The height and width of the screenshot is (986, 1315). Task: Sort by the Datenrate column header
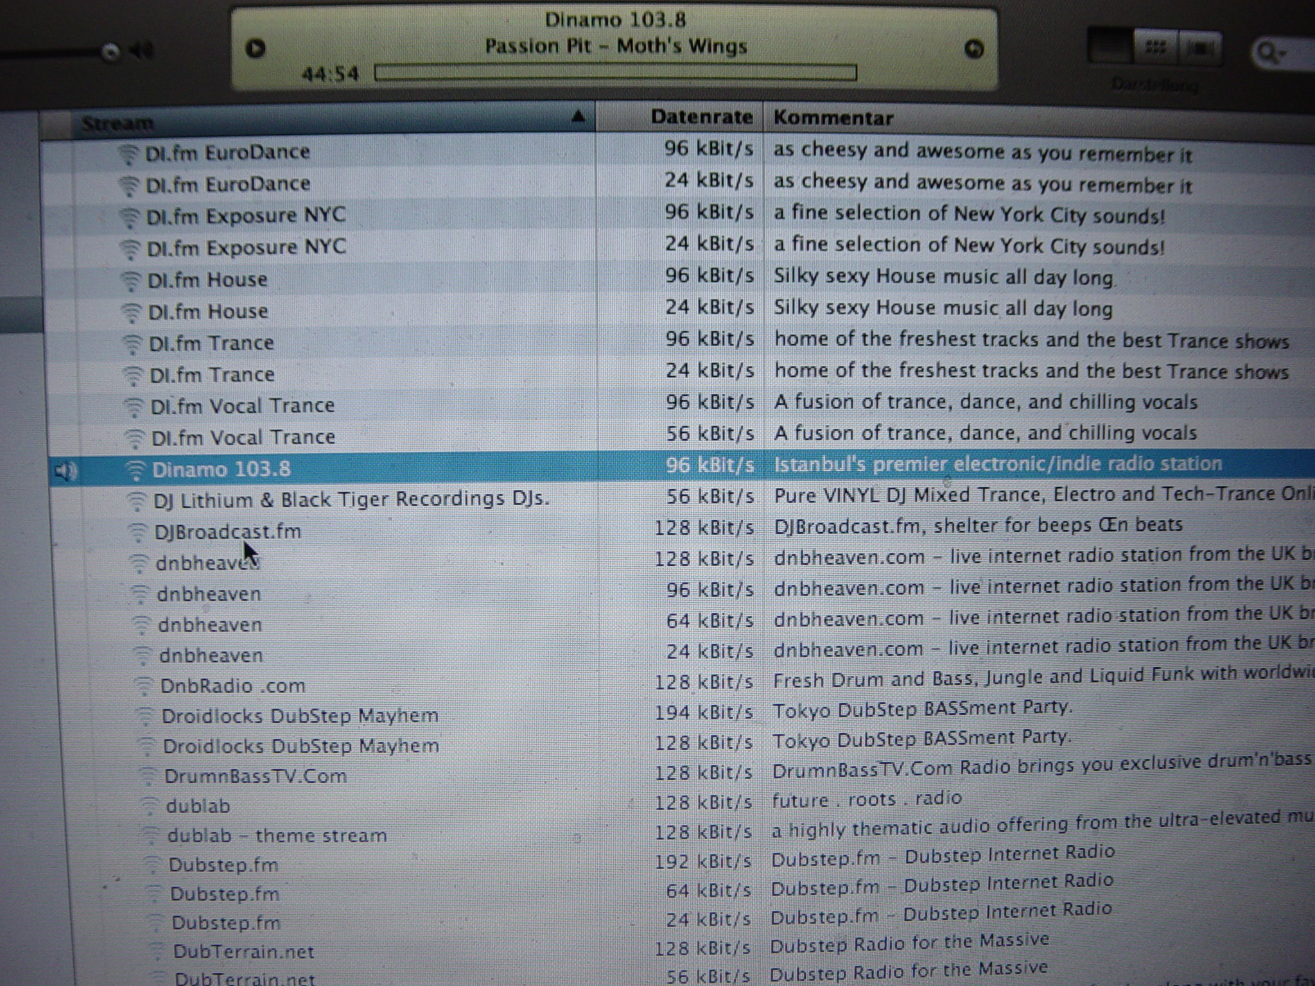coord(701,117)
